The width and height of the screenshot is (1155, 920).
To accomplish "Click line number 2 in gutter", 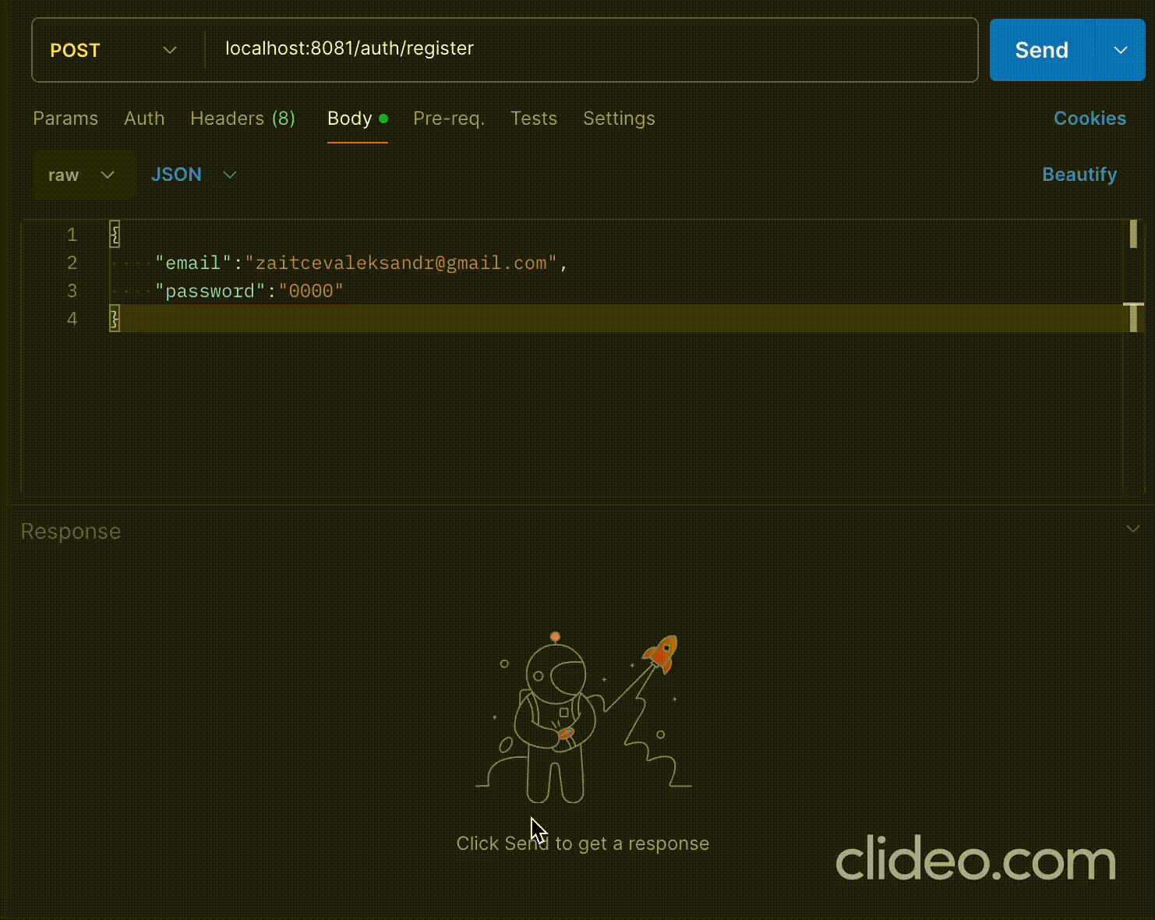I will [x=72, y=263].
